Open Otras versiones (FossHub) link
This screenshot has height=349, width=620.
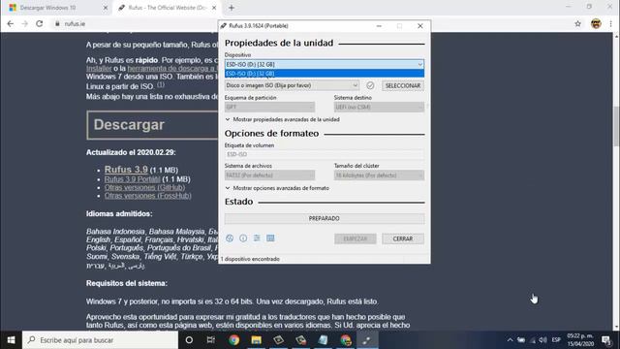(147, 196)
